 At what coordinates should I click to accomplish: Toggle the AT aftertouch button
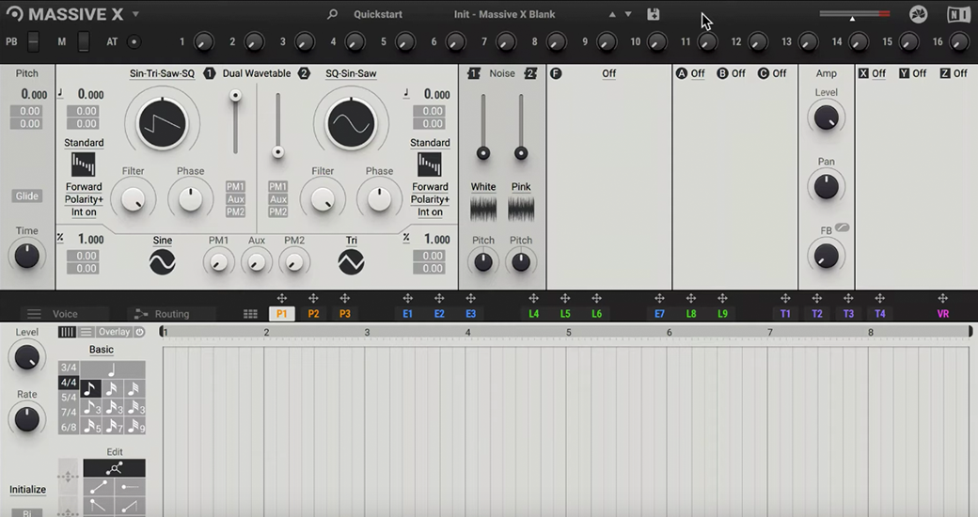click(x=134, y=41)
